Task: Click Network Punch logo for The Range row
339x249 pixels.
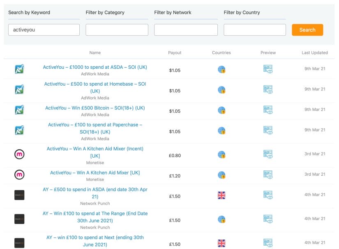Action: click(x=19, y=219)
